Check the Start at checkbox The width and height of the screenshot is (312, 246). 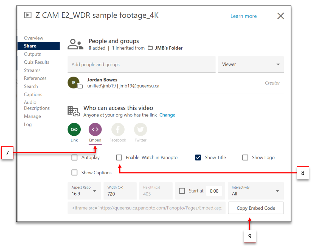pos(182,191)
